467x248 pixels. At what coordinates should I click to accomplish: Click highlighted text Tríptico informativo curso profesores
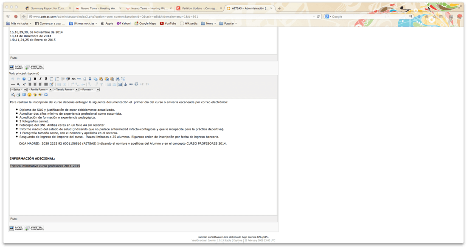coord(45,166)
